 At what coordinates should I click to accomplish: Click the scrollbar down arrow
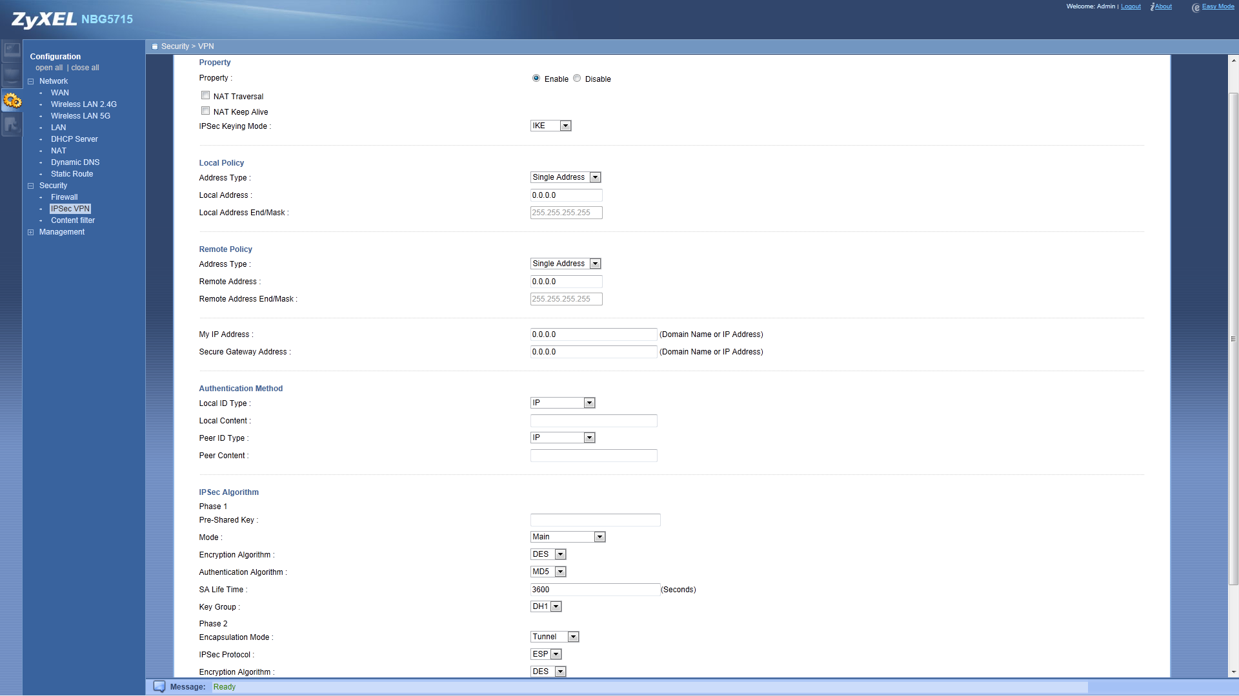(1233, 672)
